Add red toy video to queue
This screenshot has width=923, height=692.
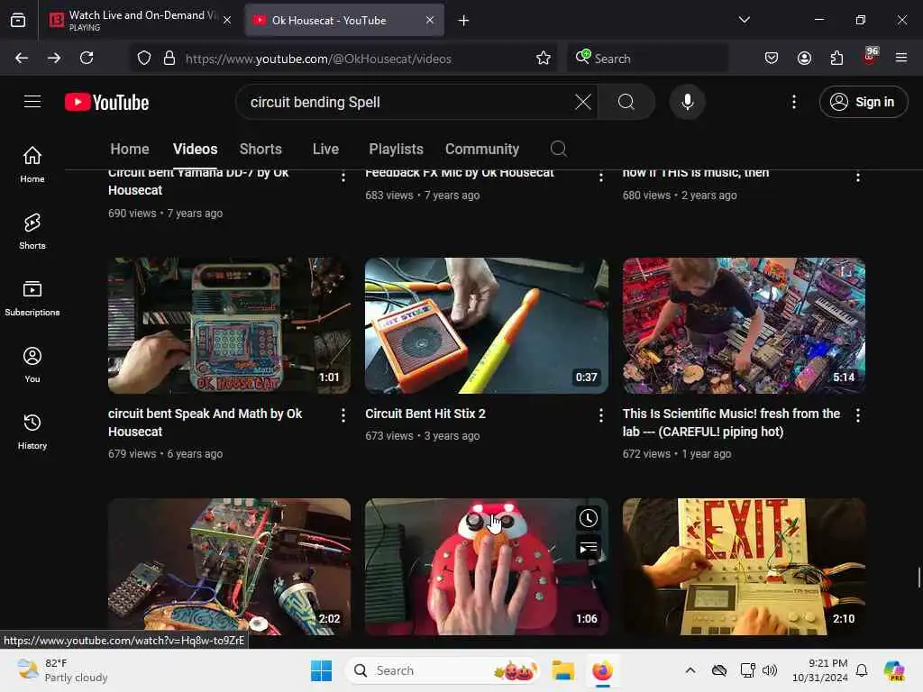[588, 549]
